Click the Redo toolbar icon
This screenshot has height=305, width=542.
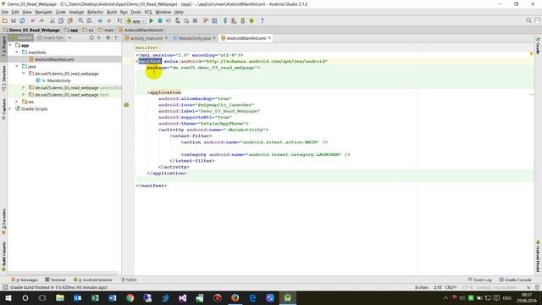pyautogui.click(x=41, y=20)
